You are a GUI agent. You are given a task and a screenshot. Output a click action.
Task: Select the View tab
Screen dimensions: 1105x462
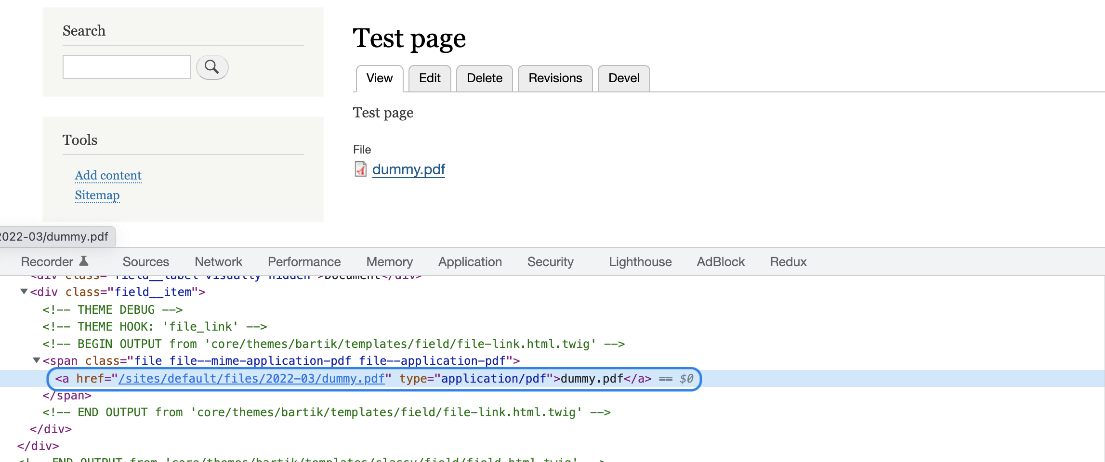pyautogui.click(x=380, y=78)
